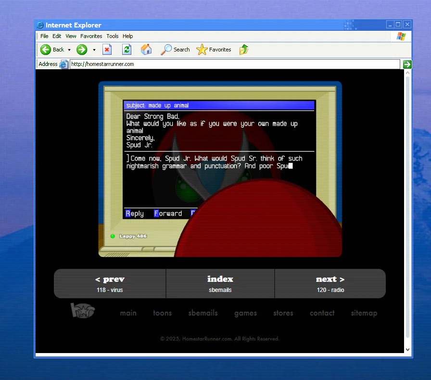Click the Refresh page icon
The height and width of the screenshot is (380, 431).
tap(127, 50)
